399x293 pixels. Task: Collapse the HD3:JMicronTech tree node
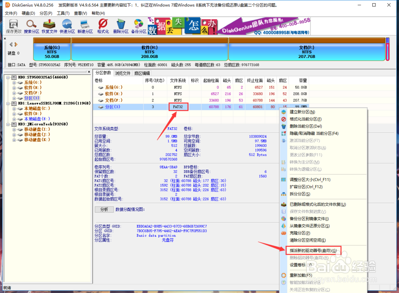[7, 124]
